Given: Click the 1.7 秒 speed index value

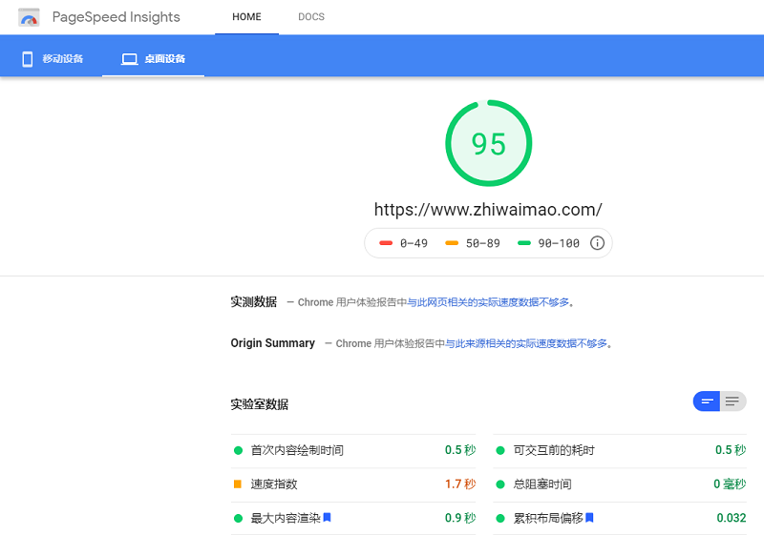Looking at the screenshot, I should (x=460, y=484).
